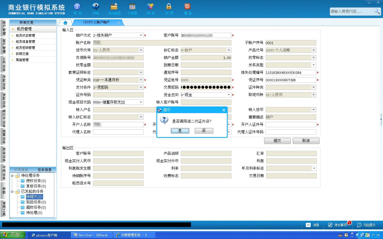Viewport: 383px width, 239px height.
Task: Open 柜员密码管理 menu item
Action: click(25, 48)
